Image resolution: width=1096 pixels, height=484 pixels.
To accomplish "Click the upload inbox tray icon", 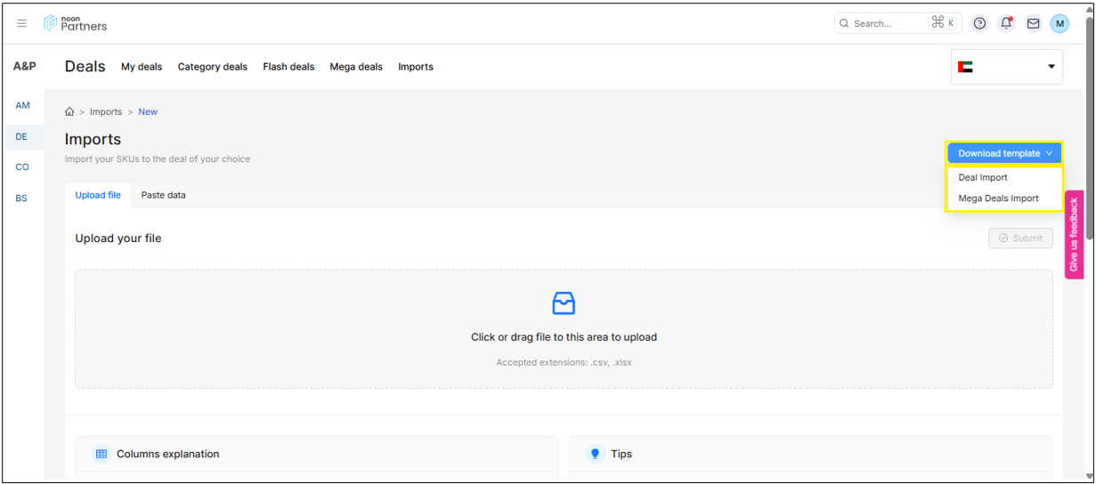I will (x=564, y=303).
